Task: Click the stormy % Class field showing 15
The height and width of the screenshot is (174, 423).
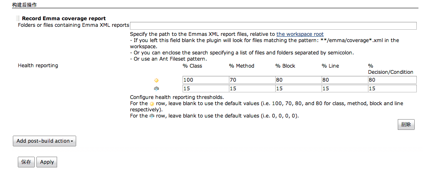Action: (x=205, y=89)
